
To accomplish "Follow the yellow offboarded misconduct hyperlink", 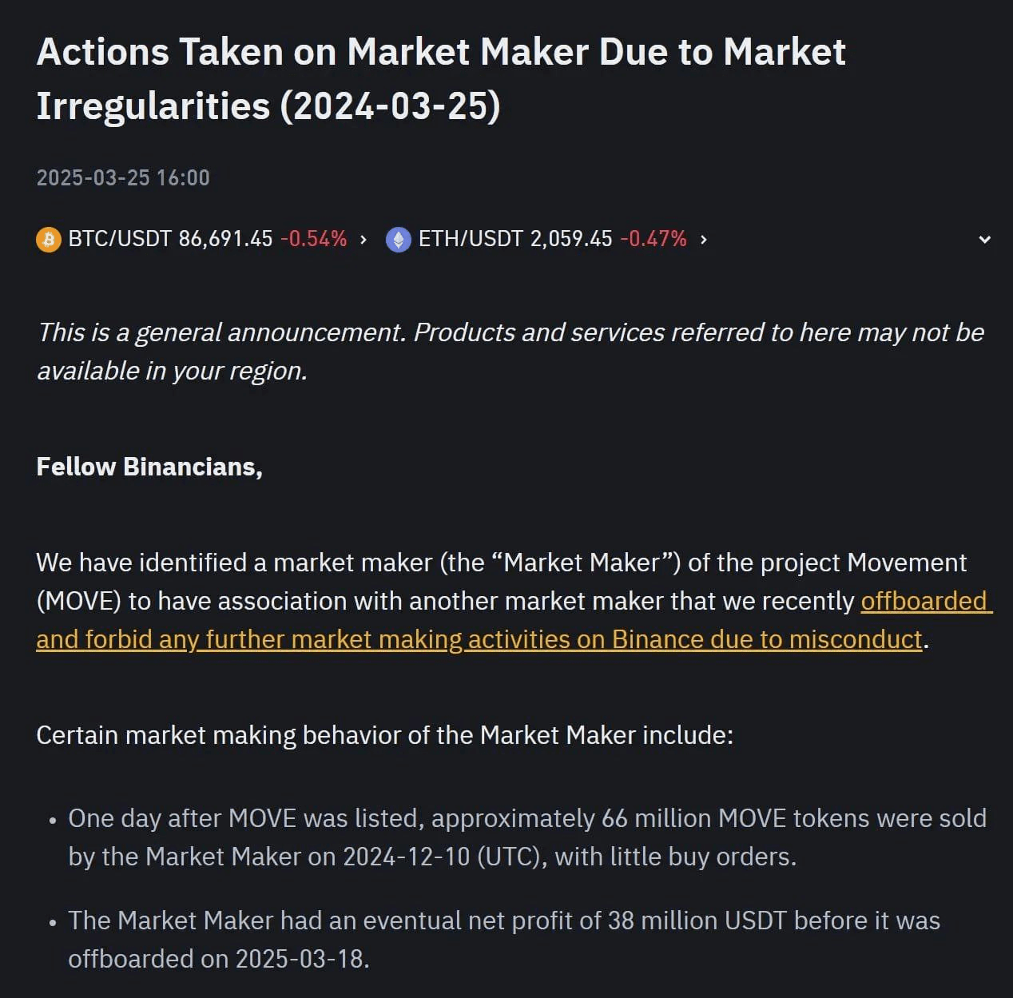I will [x=479, y=639].
